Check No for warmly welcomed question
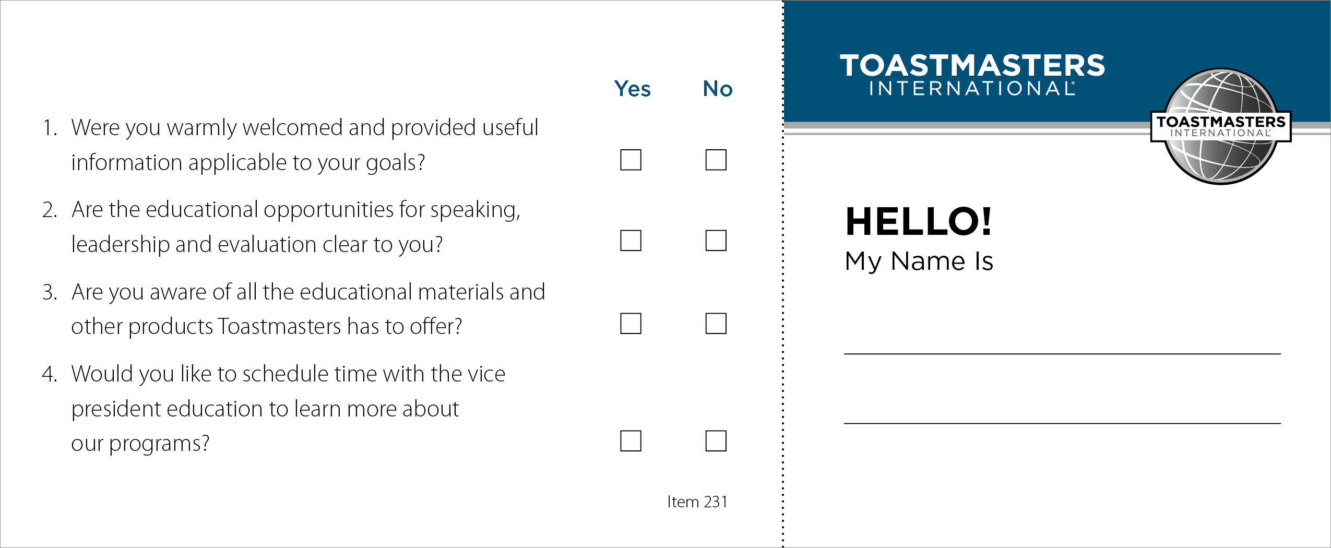The height and width of the screenshot is (548, 1331). (x=716, y=160)
